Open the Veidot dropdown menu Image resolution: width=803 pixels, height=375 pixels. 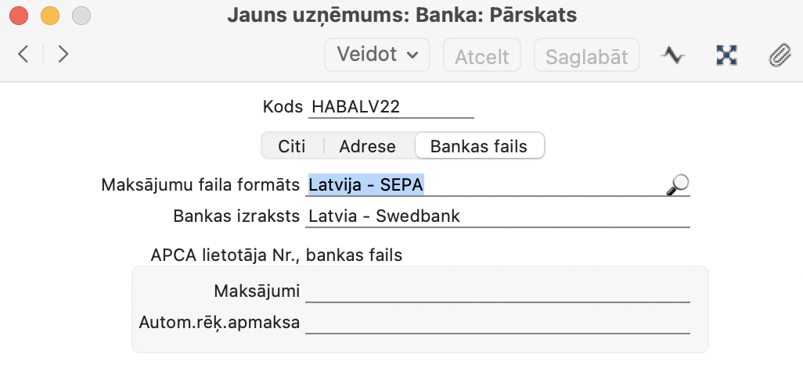(377, 55)
